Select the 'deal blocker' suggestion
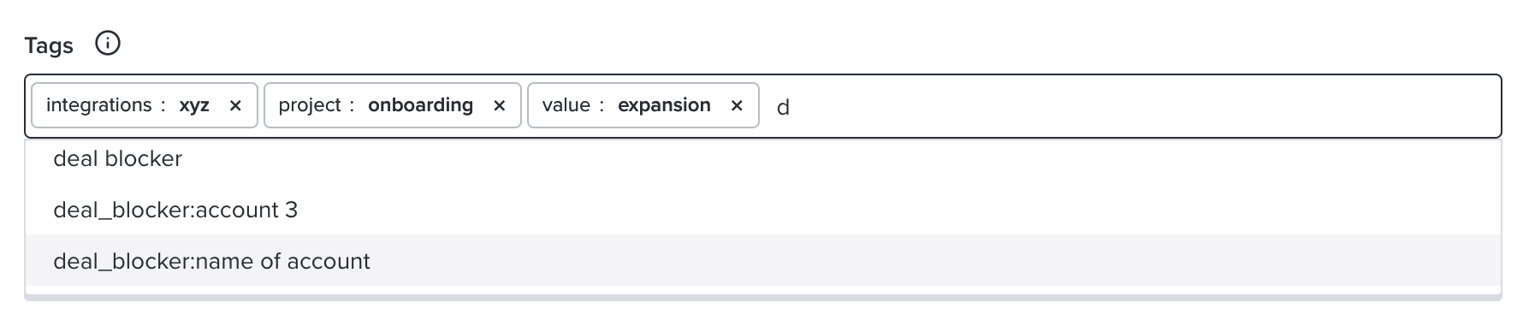Screen dimensions: 1523x332 763,159
